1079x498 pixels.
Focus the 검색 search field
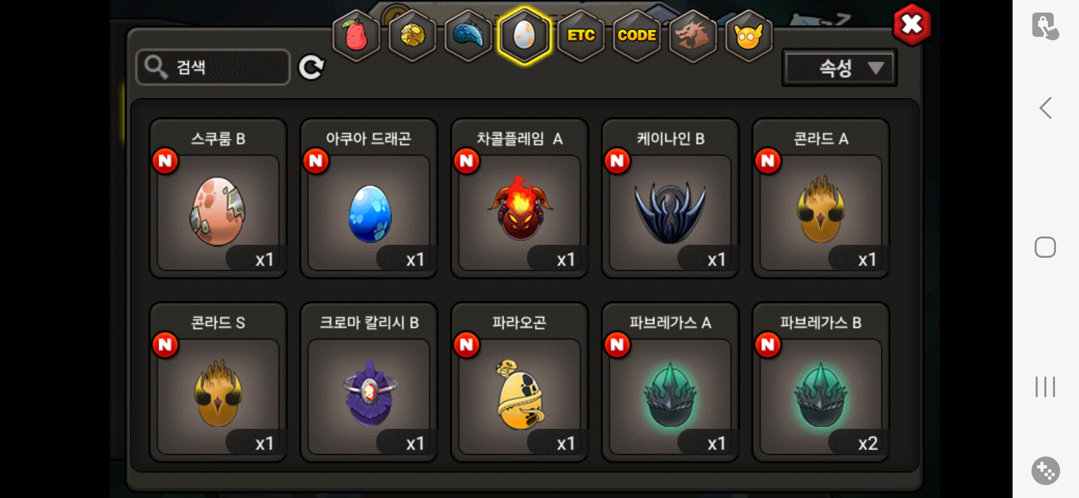point(213,67)
